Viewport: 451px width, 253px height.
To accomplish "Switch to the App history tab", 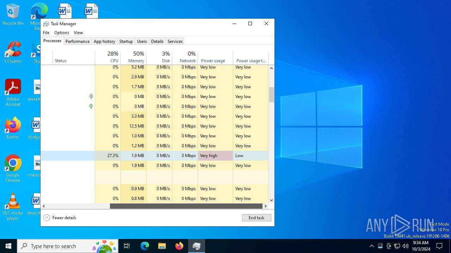I will pos(104,41).
